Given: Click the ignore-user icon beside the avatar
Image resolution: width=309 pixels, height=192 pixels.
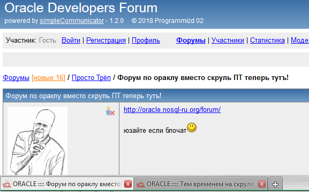Looking at the screenshot, I should 110,111.
